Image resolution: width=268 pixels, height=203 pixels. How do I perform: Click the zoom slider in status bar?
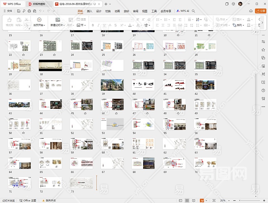[x=250, y=201]
